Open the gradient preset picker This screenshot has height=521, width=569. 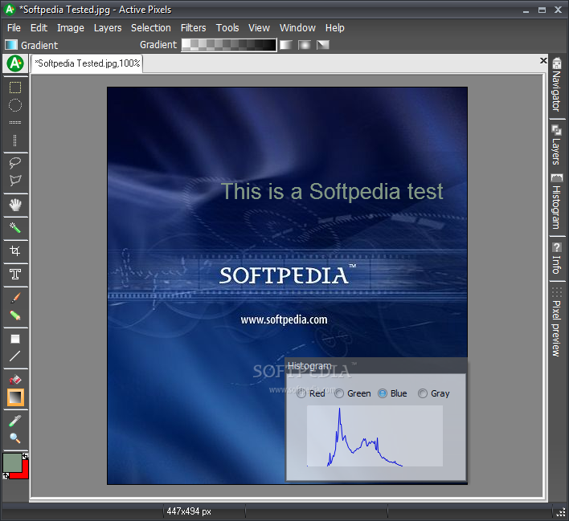[x=229, y=45]
